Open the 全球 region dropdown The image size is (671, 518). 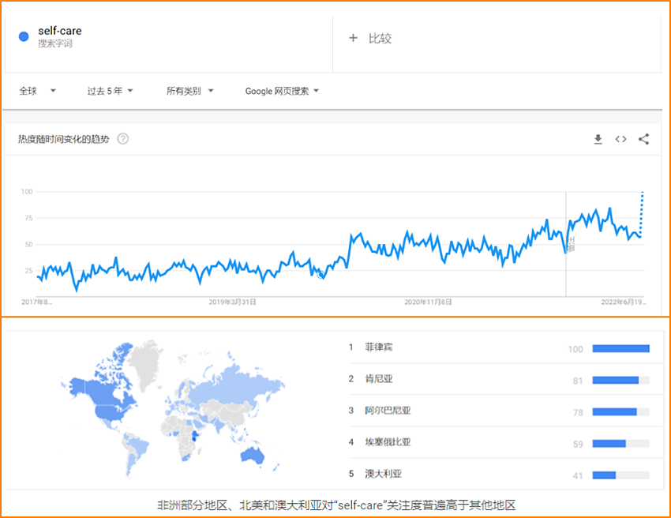point(38,91)
